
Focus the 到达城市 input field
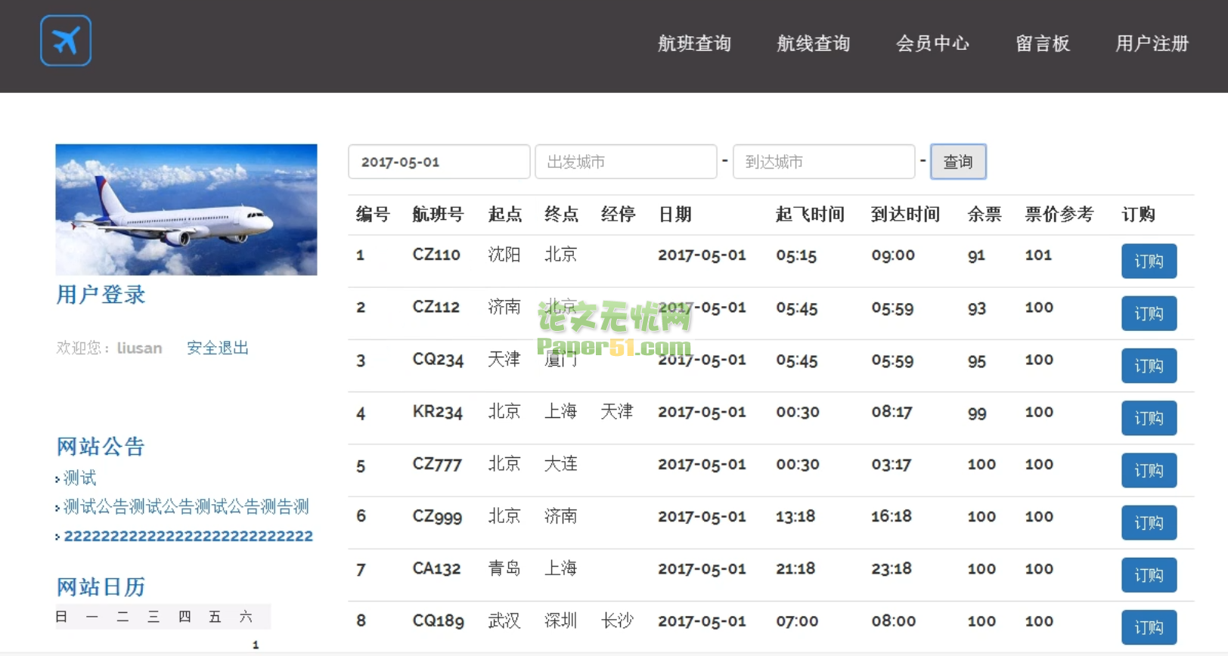(824, 162)
